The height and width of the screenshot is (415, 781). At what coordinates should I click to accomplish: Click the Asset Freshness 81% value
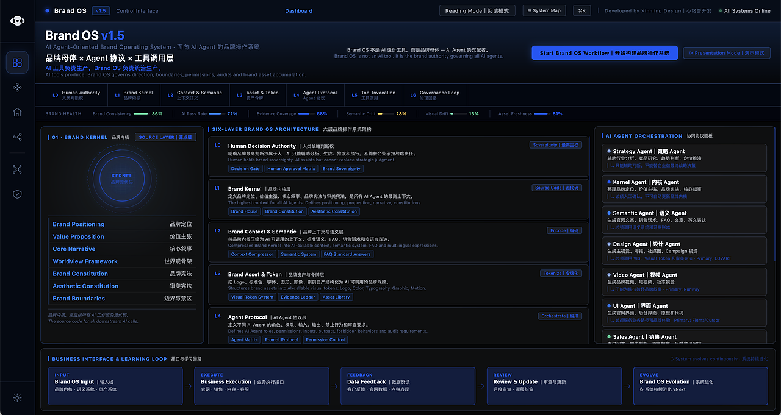click(557, 114)
